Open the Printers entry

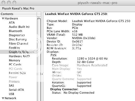click(14, 81)
